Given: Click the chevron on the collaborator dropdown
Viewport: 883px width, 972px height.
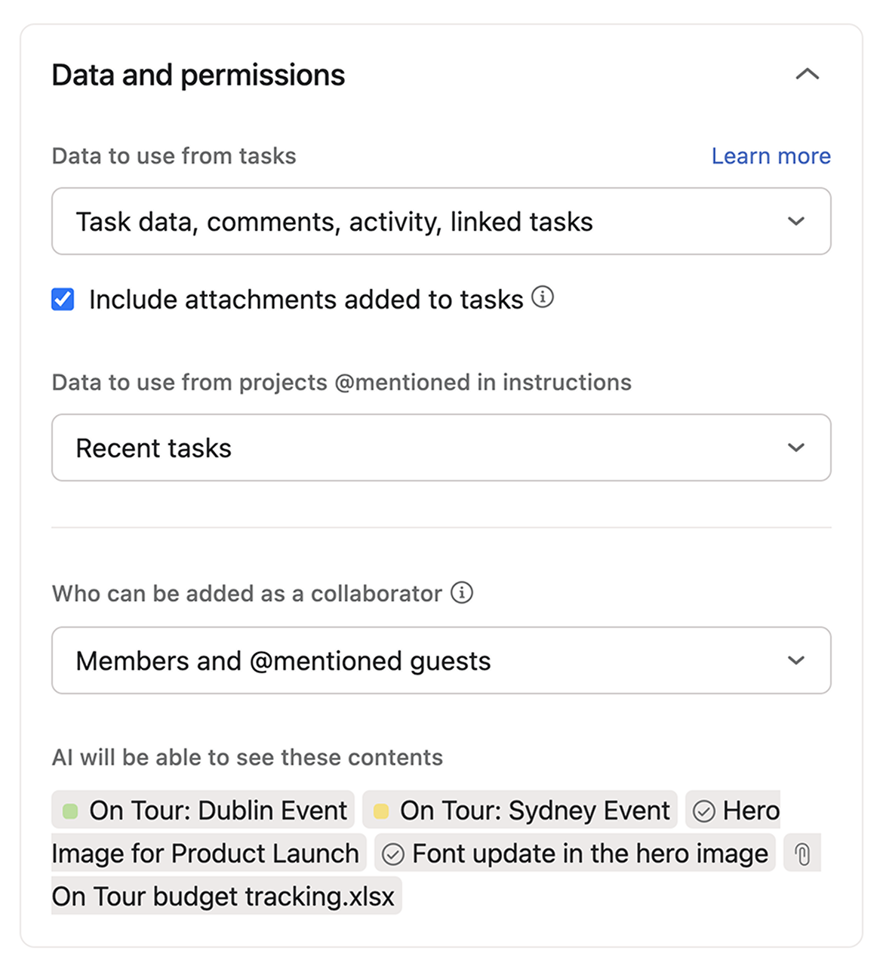Looking at the screenshot, I should [x=795, y=660].
